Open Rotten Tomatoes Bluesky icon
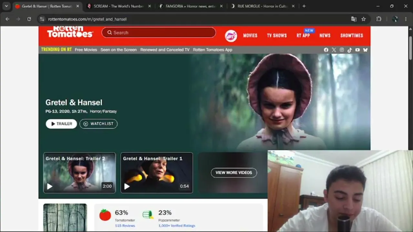The height and width of the screenshot is (232, 413). pyautogui.click(x=365, y=50)
